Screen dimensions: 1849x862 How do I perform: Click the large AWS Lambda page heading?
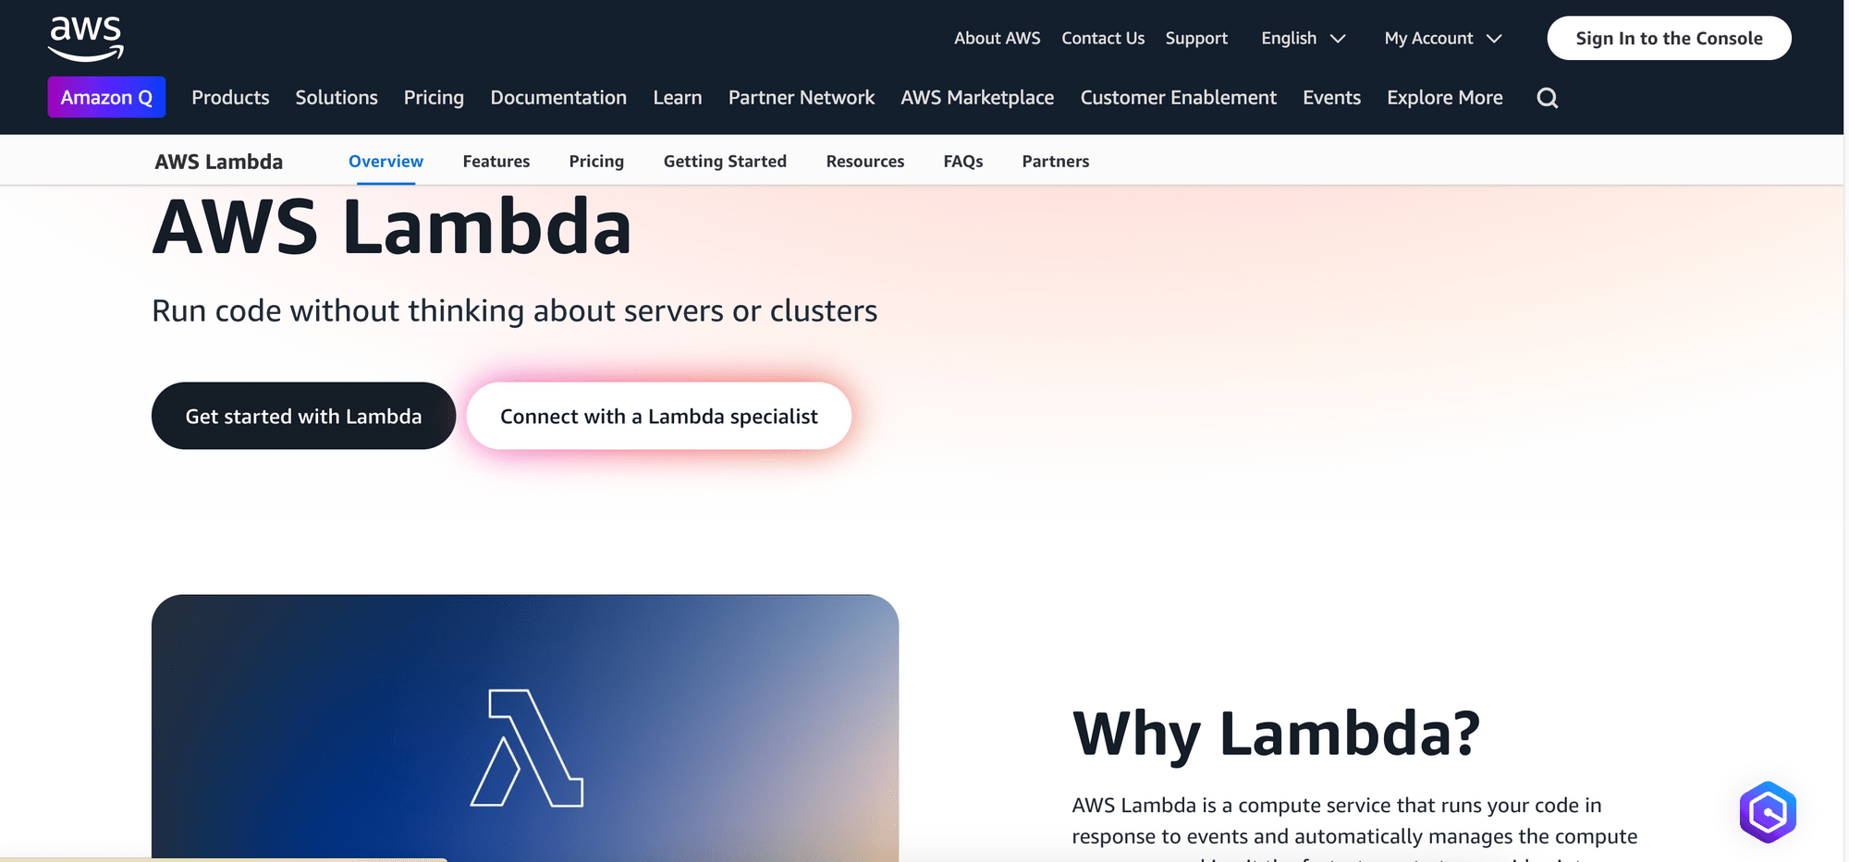[392, 226]
